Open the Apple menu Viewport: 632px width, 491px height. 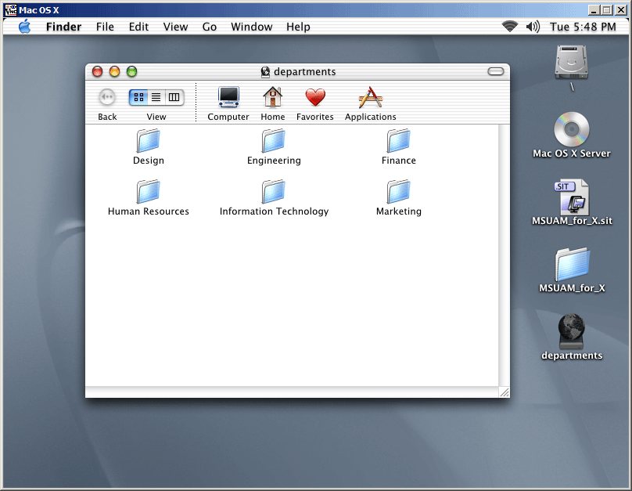[24, 27]
